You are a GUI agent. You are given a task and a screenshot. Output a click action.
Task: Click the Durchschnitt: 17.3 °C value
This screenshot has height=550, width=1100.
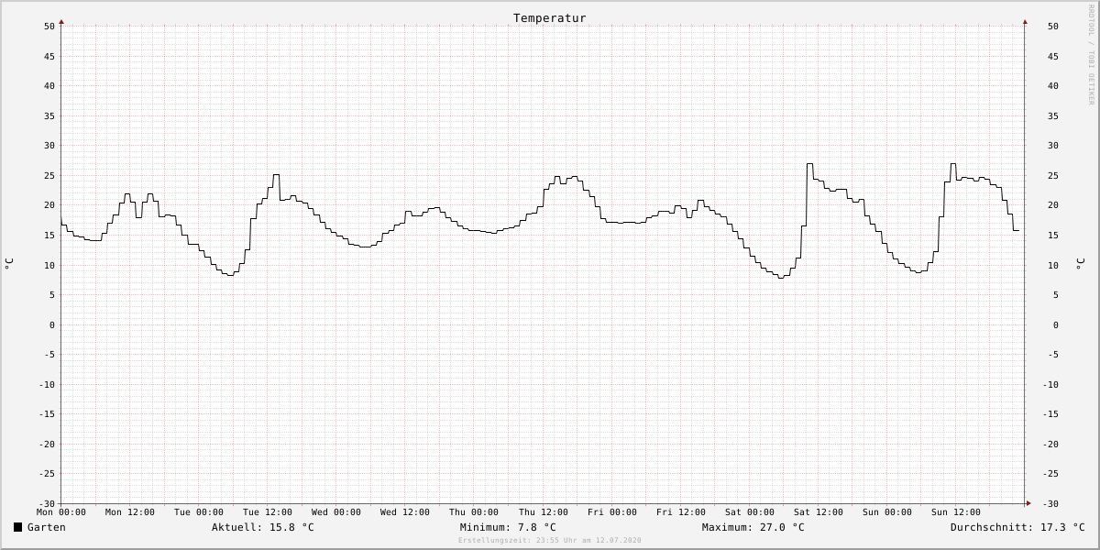[1017, 527]
